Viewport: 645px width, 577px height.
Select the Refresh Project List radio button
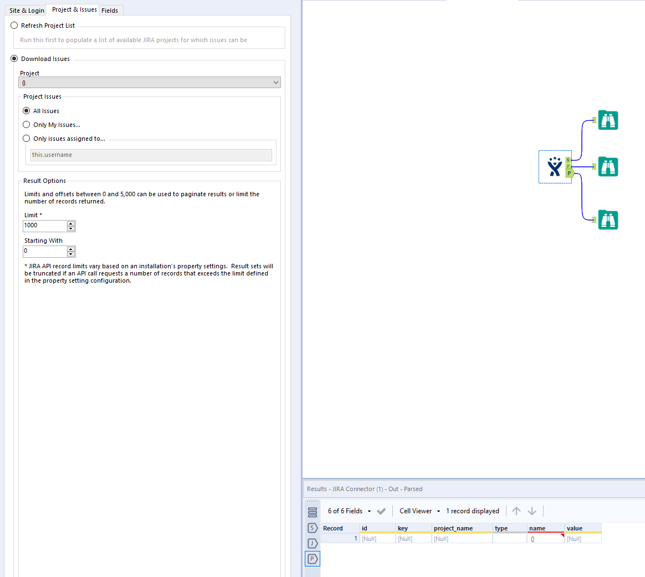(x=14, y=25)
